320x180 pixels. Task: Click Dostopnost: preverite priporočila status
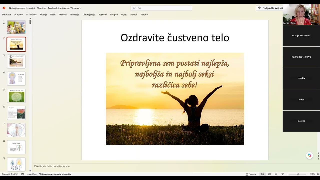pyautogui.click(x=55, y=174)
